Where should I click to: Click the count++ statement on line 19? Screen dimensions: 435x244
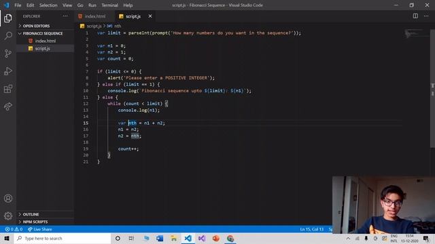coord(128,149)
